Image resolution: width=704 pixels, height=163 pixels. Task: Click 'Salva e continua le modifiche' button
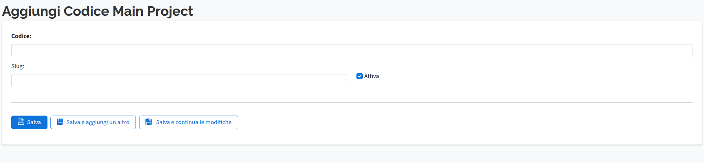[x=188, y=122]
